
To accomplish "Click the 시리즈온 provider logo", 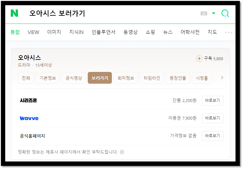I will coord(28,100).
